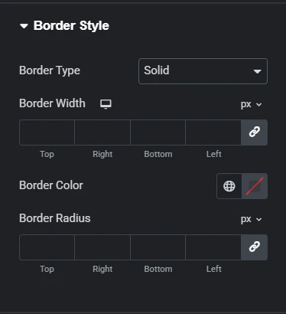
Task: Click Border Width Top input field
Action: pyautogui.click(x=47, y=132)
